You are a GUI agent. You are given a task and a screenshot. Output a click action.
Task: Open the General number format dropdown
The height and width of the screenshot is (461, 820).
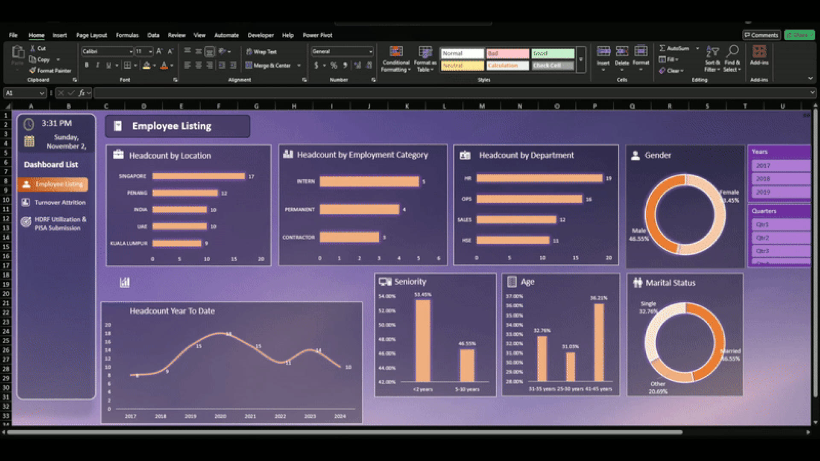click(x=370, y=52)
